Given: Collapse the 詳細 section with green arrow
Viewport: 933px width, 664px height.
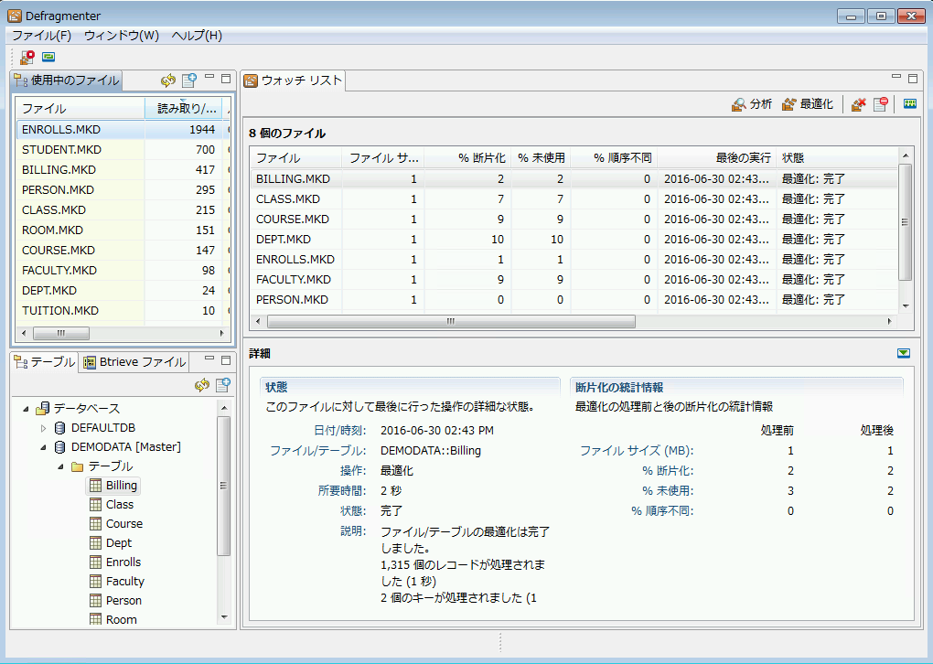Looking at the screenshot, I should pyautogui.click(x=904, y=353).
